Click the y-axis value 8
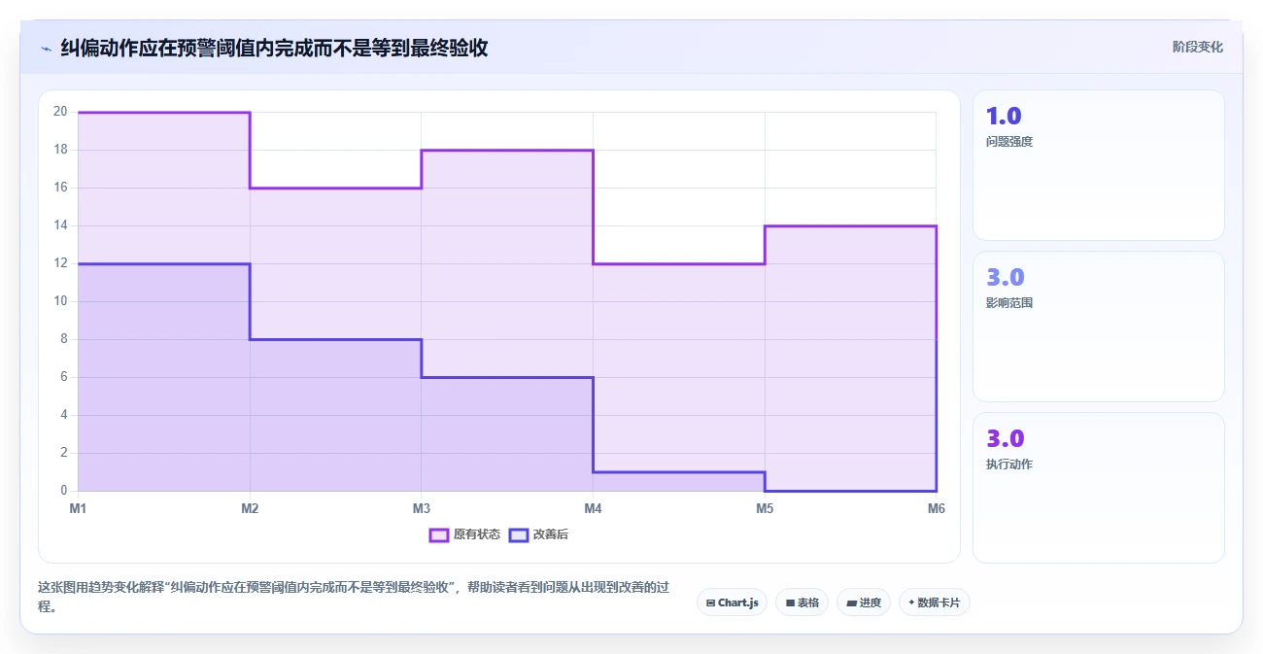 click(x=63, y=339)
